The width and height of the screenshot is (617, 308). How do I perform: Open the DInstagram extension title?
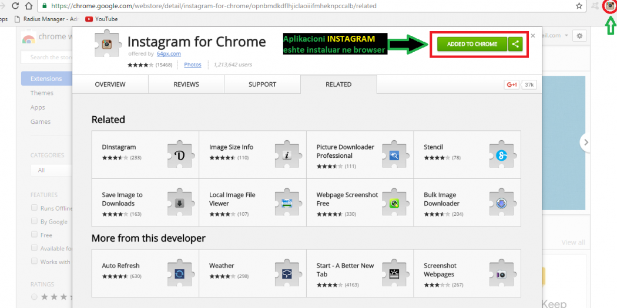pyautogui.click(x=119, y=147)
